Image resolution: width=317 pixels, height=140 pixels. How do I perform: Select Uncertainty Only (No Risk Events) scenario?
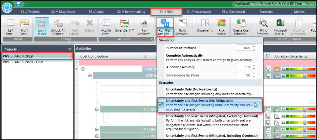210,91
